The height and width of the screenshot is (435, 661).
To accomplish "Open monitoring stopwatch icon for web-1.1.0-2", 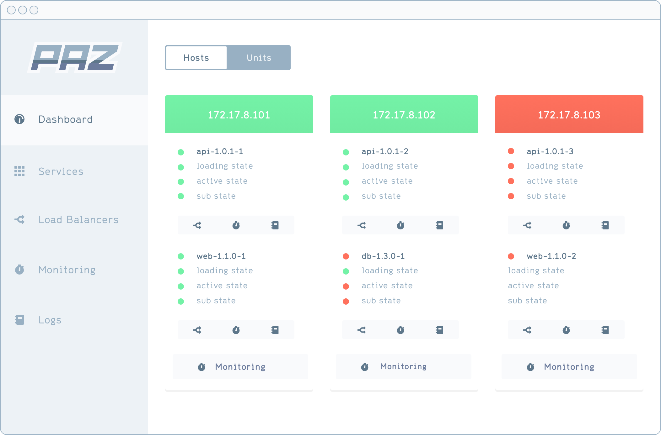I will pos(566,330).
